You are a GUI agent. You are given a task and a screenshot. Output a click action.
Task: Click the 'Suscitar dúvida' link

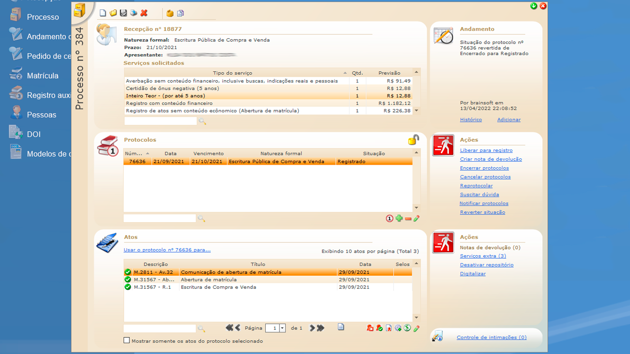[479, 195]
